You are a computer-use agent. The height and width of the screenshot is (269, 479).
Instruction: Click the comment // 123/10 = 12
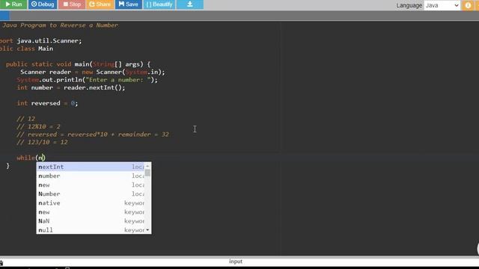[42, 142]
